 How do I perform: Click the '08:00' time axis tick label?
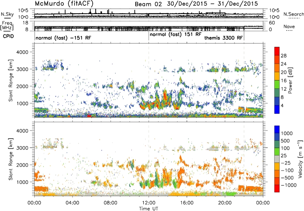(x=110, y=203)
